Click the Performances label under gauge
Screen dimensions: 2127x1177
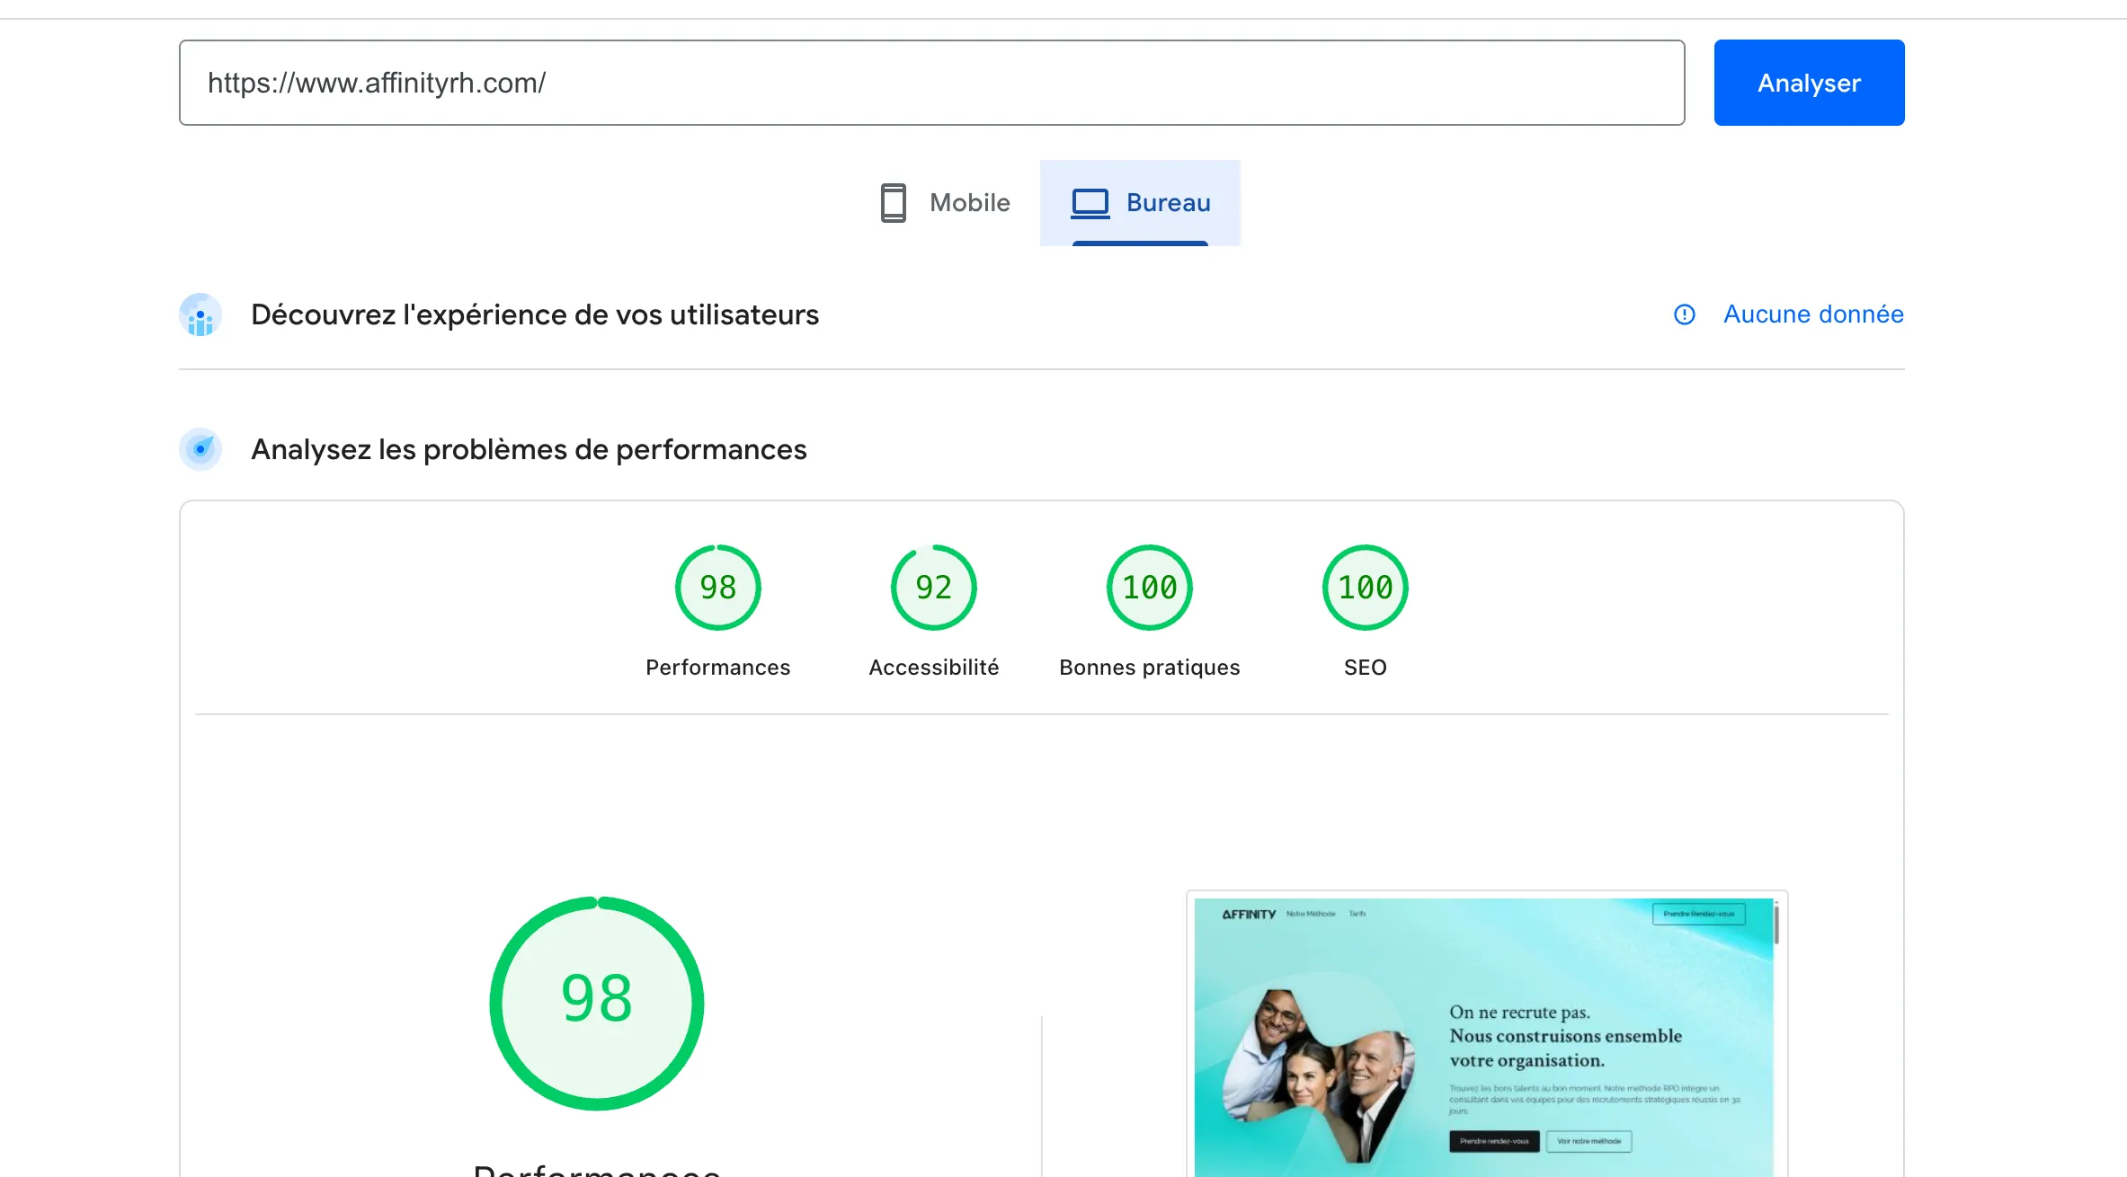coord(717,668)
